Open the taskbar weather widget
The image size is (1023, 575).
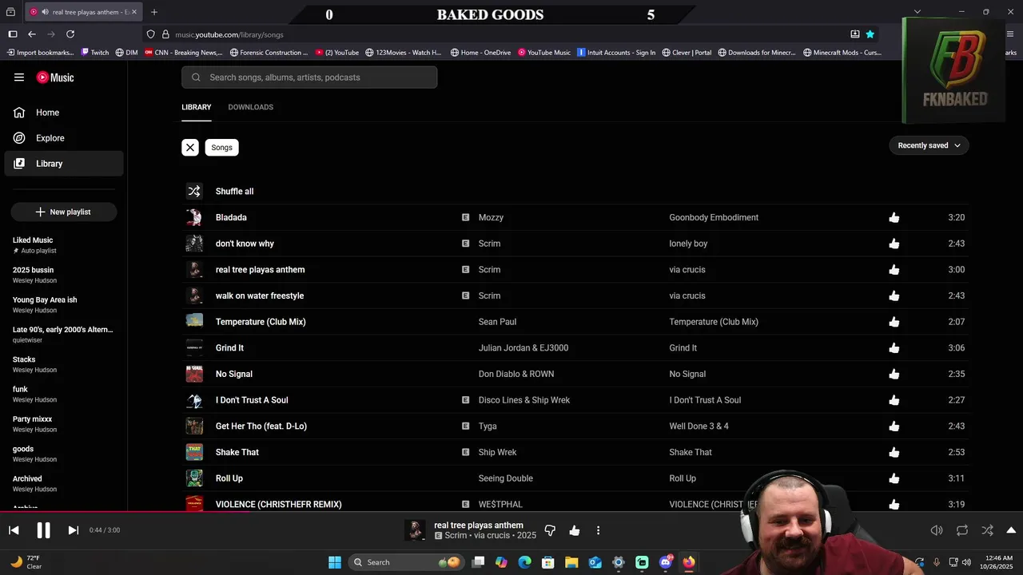coord(26,562)
